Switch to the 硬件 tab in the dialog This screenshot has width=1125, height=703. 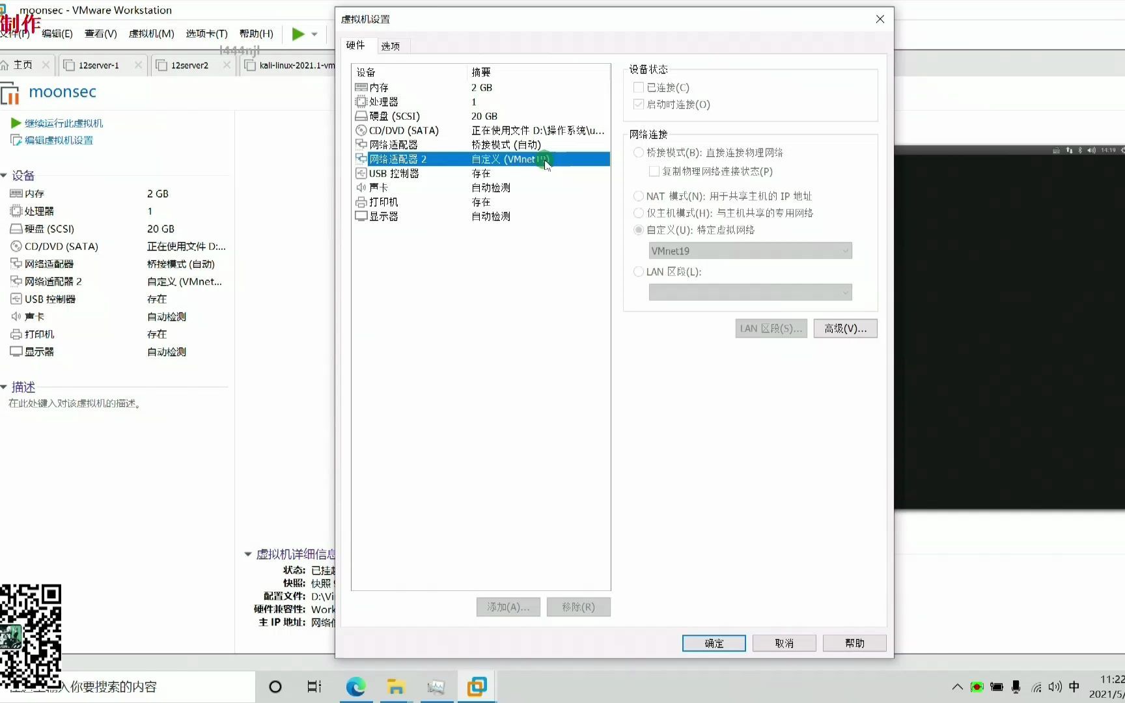click(x=355, y=45)
